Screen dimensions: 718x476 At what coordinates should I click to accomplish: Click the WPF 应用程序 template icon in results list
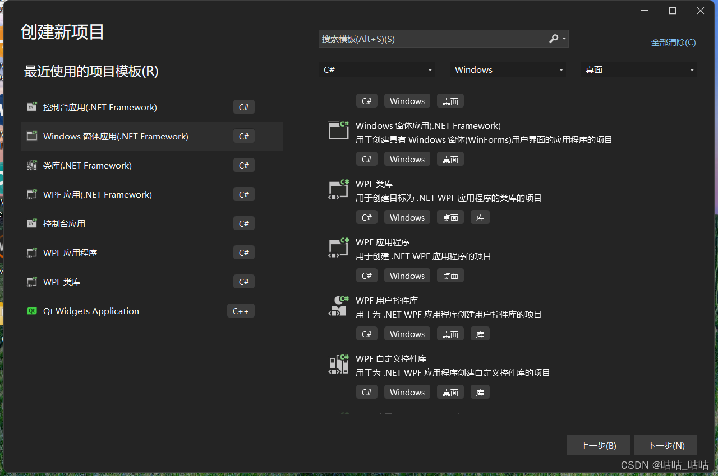(339, 247)
